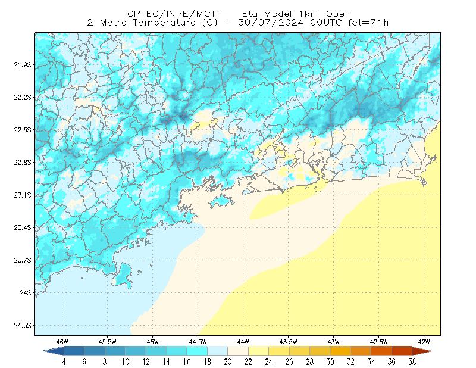
Task: Select the 34–36 degree legend swatch
Action: (381, 351)
